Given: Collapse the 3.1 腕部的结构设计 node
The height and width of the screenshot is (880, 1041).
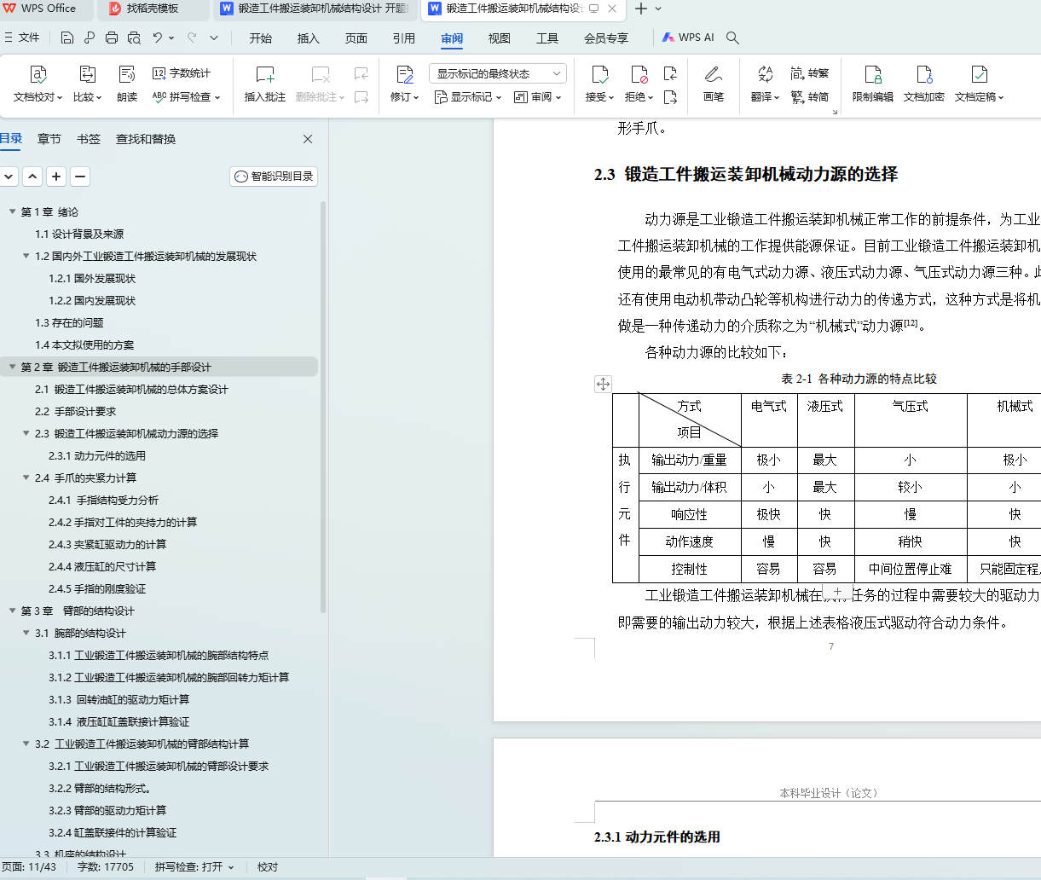Looking at the screenshot, I should tap(26, 633).
